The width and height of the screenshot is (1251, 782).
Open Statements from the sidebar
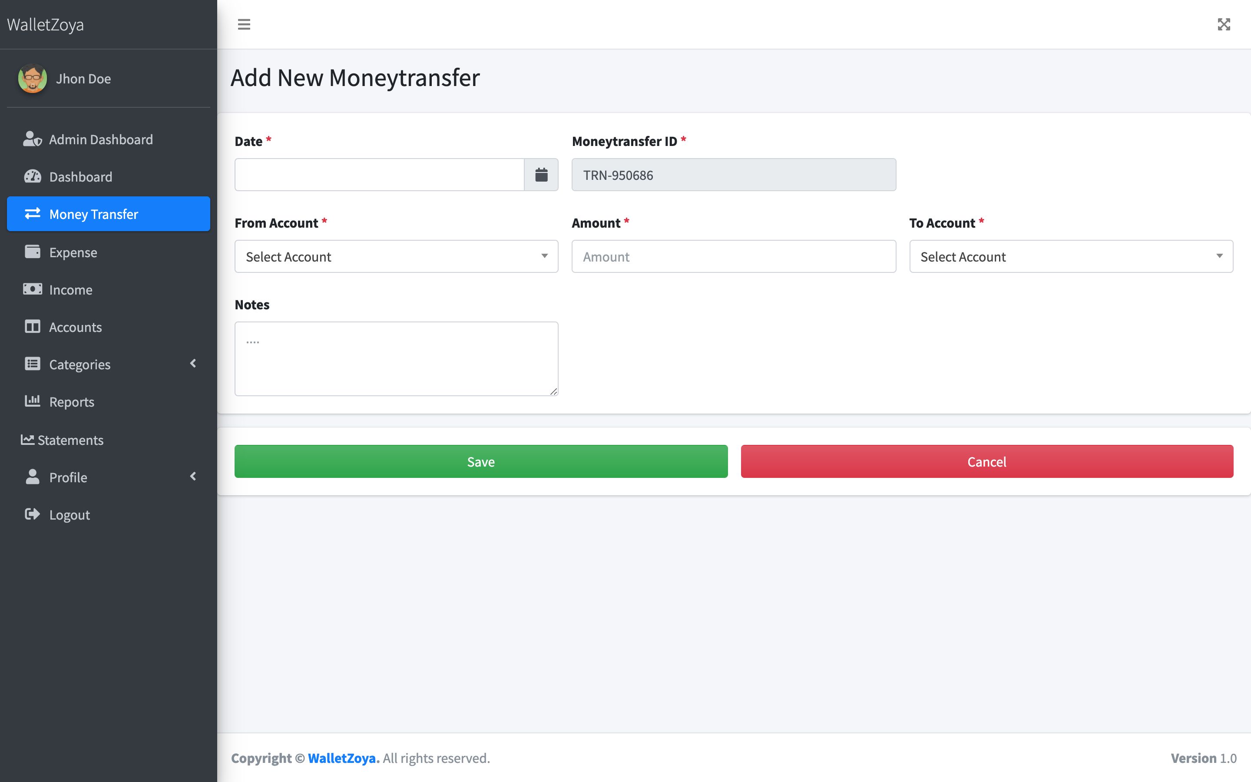click(x=70, y=440)
